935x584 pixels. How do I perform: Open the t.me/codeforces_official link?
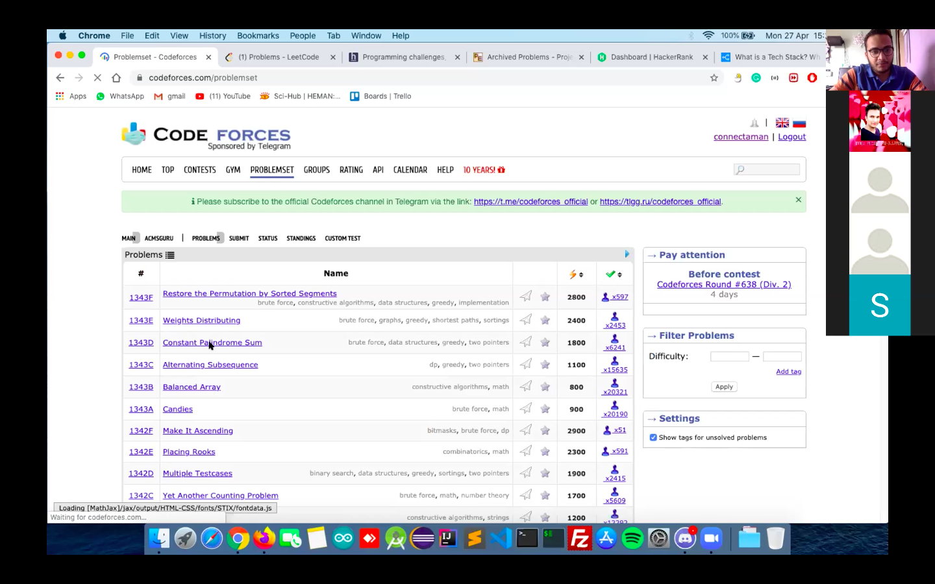[x=530, y=202]
